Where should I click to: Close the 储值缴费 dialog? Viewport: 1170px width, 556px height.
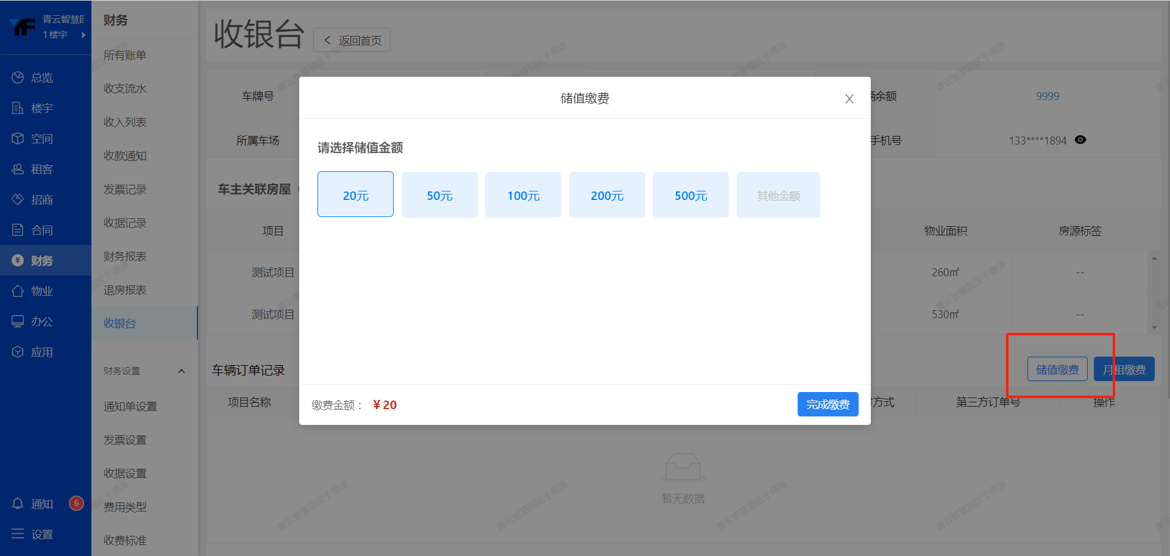[849, 99]
